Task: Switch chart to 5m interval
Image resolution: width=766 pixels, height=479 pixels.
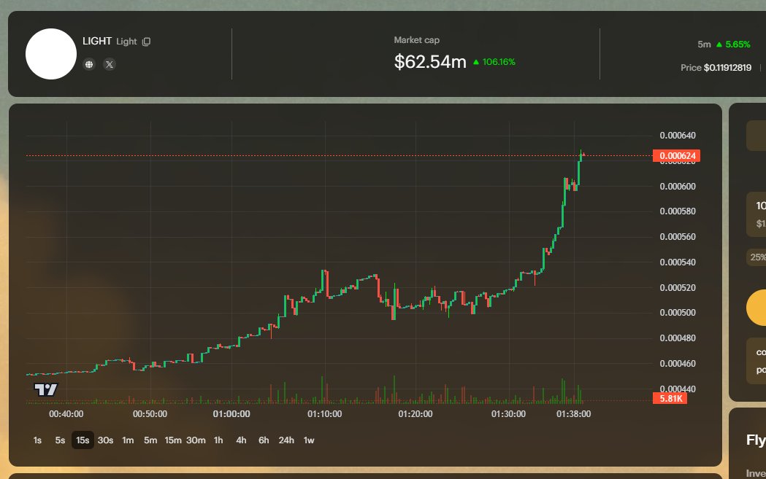Action: pyautogui.click(x=150, y=440)
